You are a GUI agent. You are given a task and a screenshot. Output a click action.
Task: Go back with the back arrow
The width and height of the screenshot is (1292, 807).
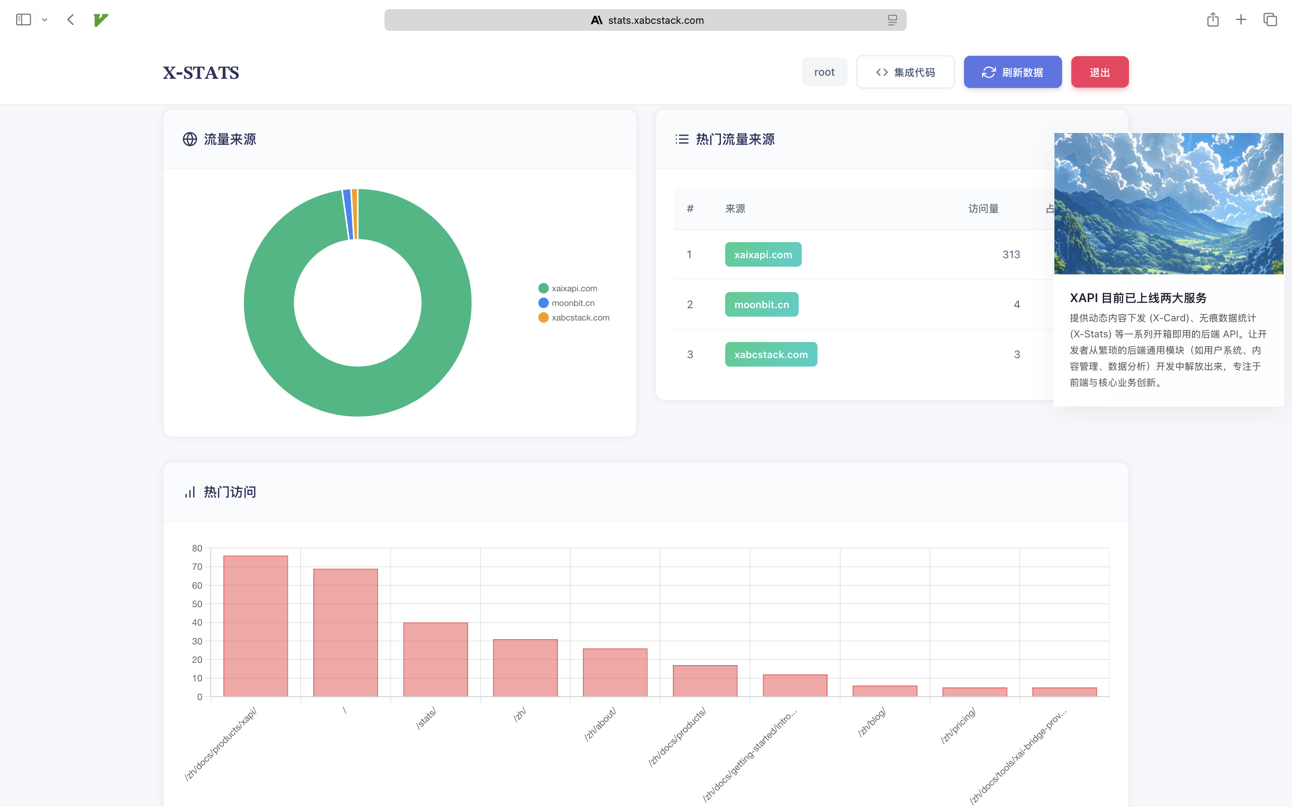pos(70,20)
